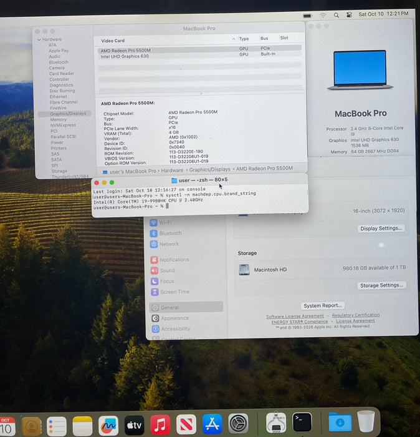Open Notes from the Dock
Screen dimensions: 420x437
(82, 426)
